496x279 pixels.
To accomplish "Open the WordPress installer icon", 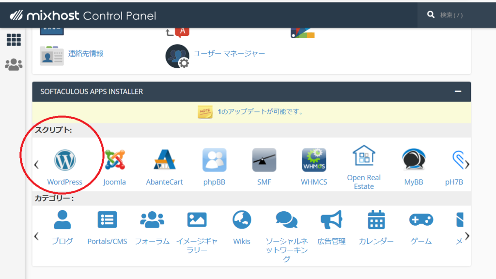I will (x=65, y=160).
